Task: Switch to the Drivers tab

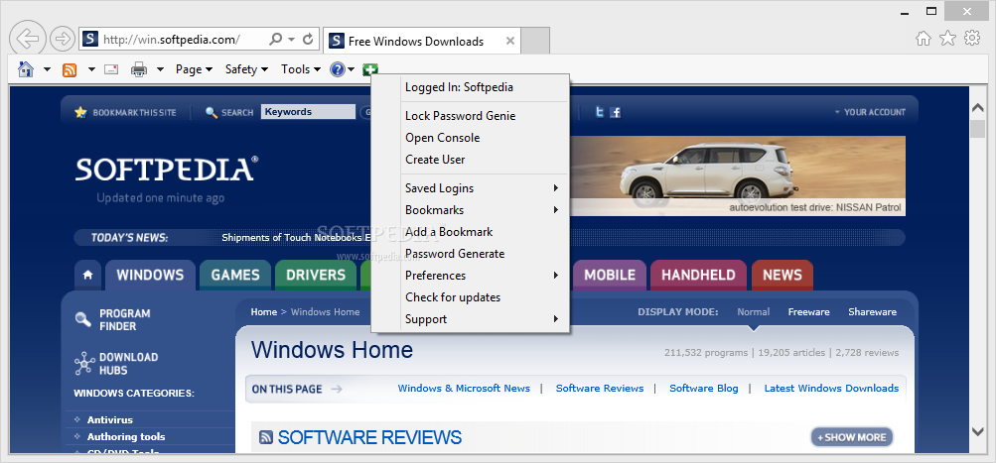Action: (316, 275)
